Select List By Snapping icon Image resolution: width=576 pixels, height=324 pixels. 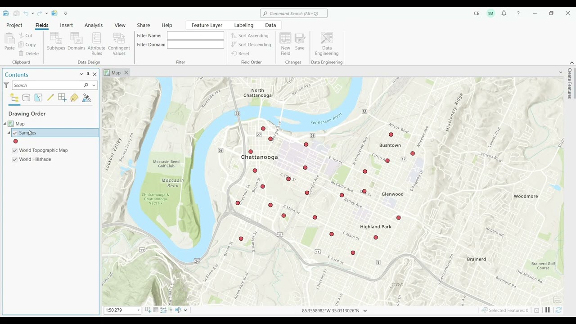(x=62, y=98)
